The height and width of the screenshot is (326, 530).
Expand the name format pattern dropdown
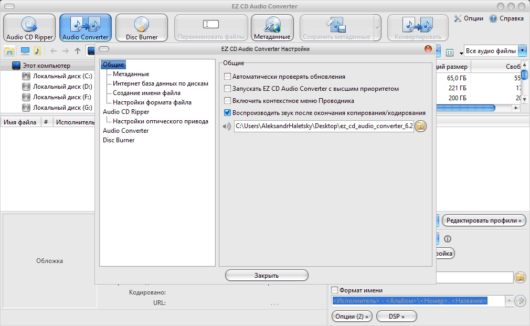click(x=509, y=300)
